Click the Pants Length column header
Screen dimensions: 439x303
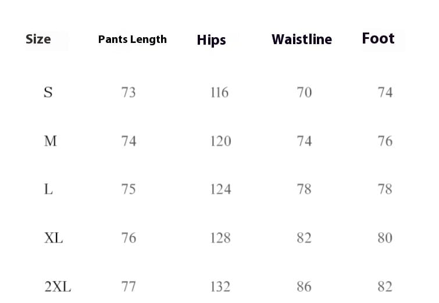[132, 39]
